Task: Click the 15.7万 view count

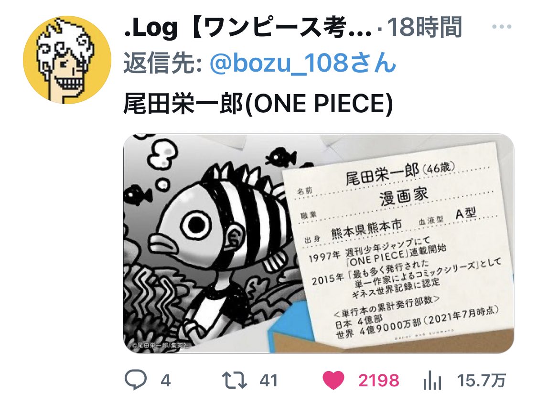Action: [482, 381]
